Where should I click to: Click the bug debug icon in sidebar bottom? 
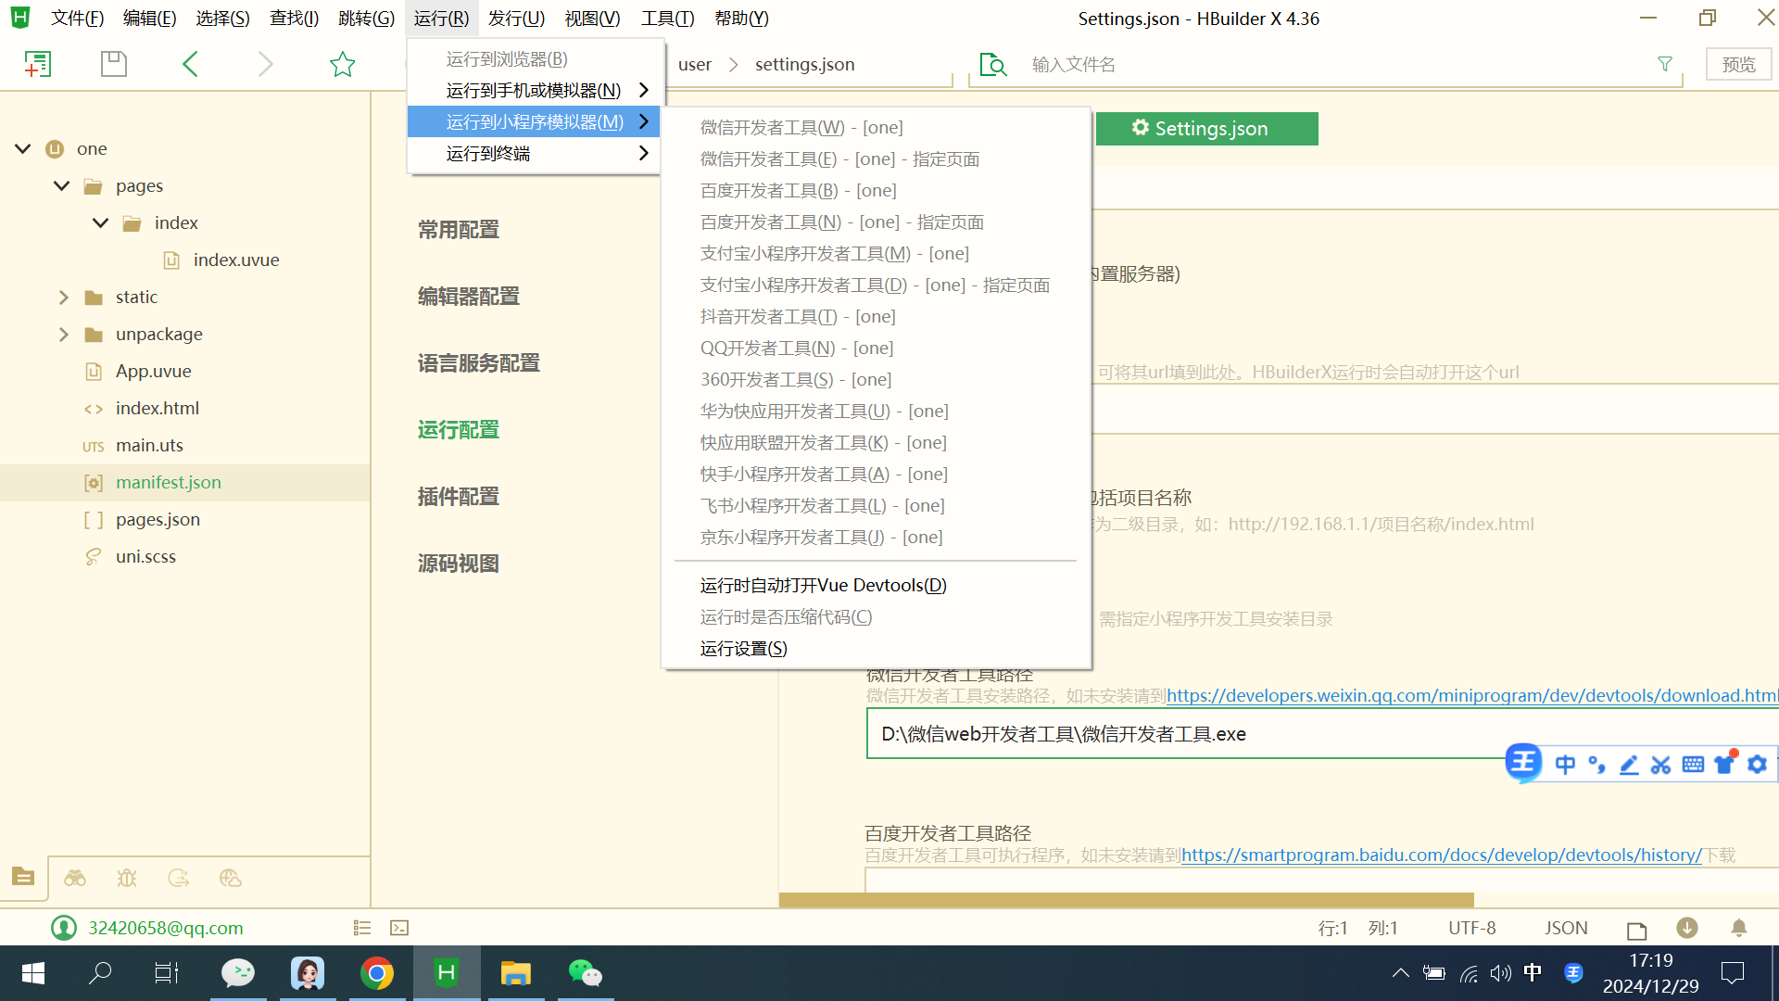coord(127,878)
